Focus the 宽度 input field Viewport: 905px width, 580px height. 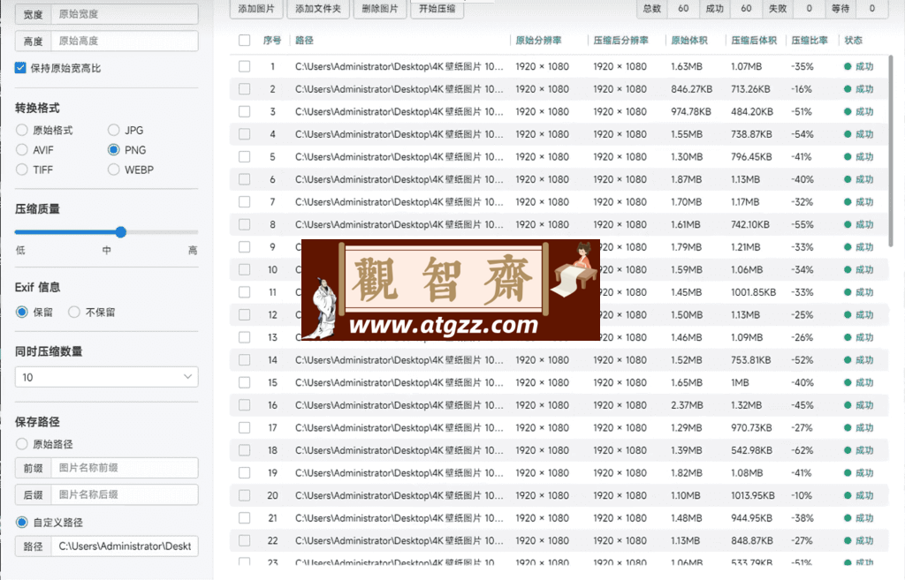click(x=125, y=14)
